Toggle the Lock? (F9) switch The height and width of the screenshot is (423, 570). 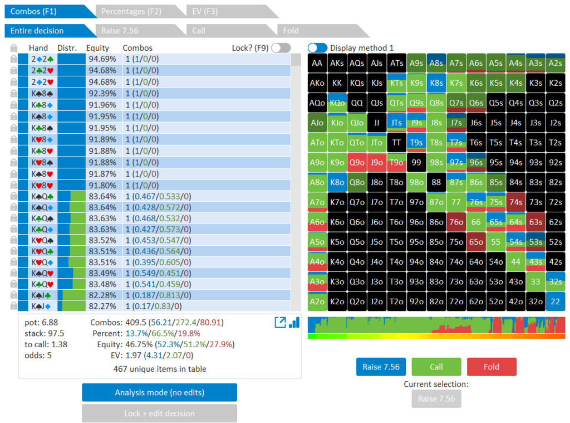[281, 48]
